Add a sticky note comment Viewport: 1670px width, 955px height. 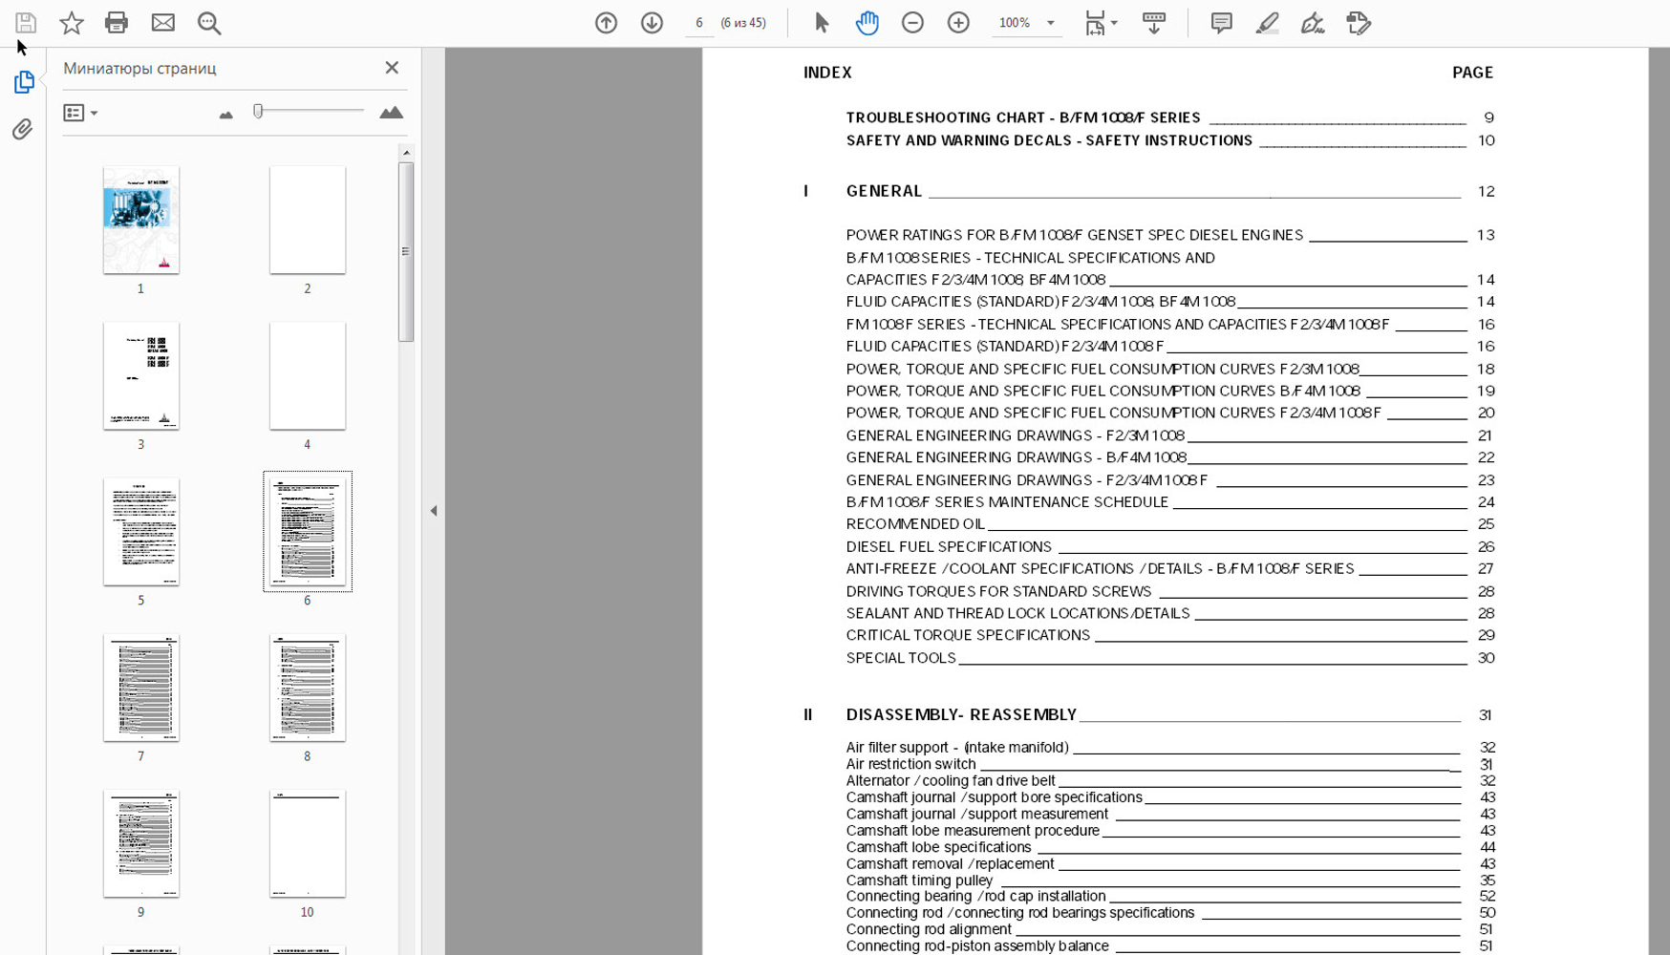coord(1221,23)
